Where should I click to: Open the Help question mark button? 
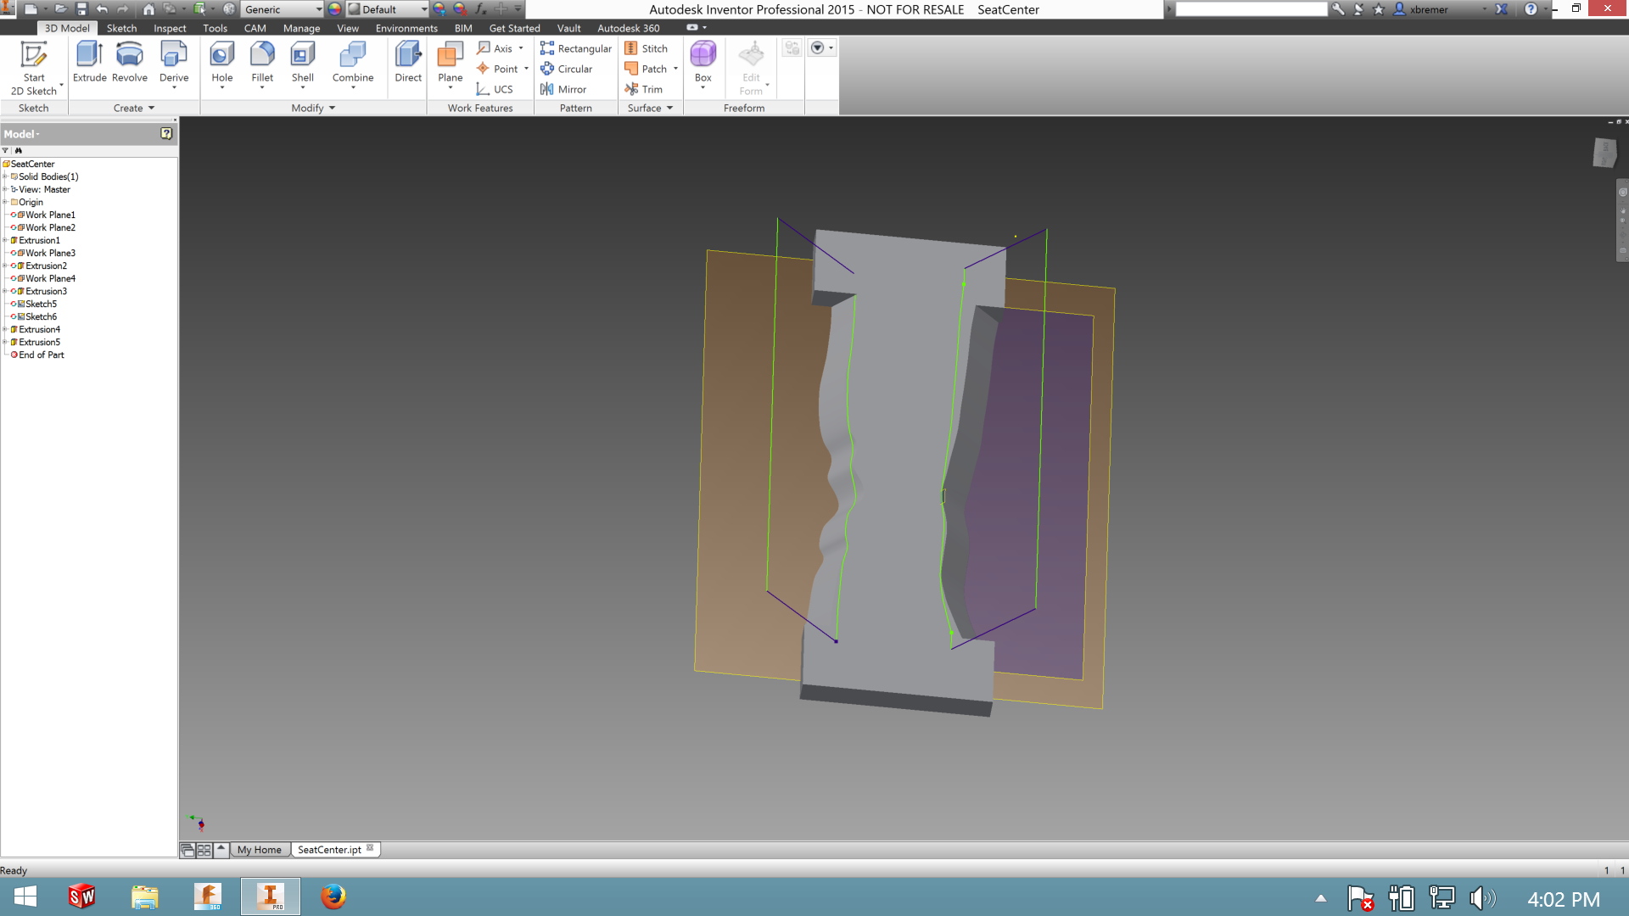point(1531,9)
